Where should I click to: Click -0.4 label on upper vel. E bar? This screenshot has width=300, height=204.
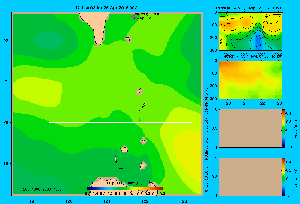(289, 147)
